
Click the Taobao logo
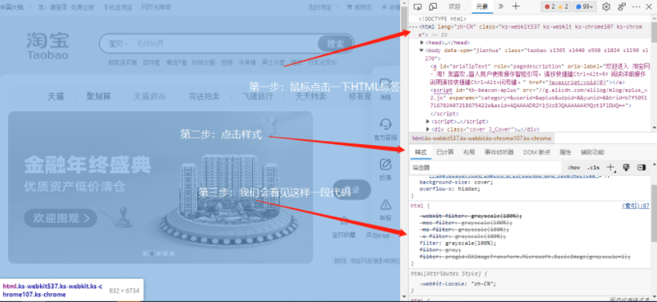tap(48, 46)
